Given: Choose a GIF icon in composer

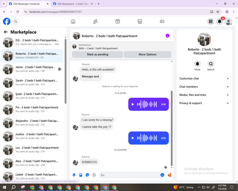Looking at the screenshot, I should [94, 175].
